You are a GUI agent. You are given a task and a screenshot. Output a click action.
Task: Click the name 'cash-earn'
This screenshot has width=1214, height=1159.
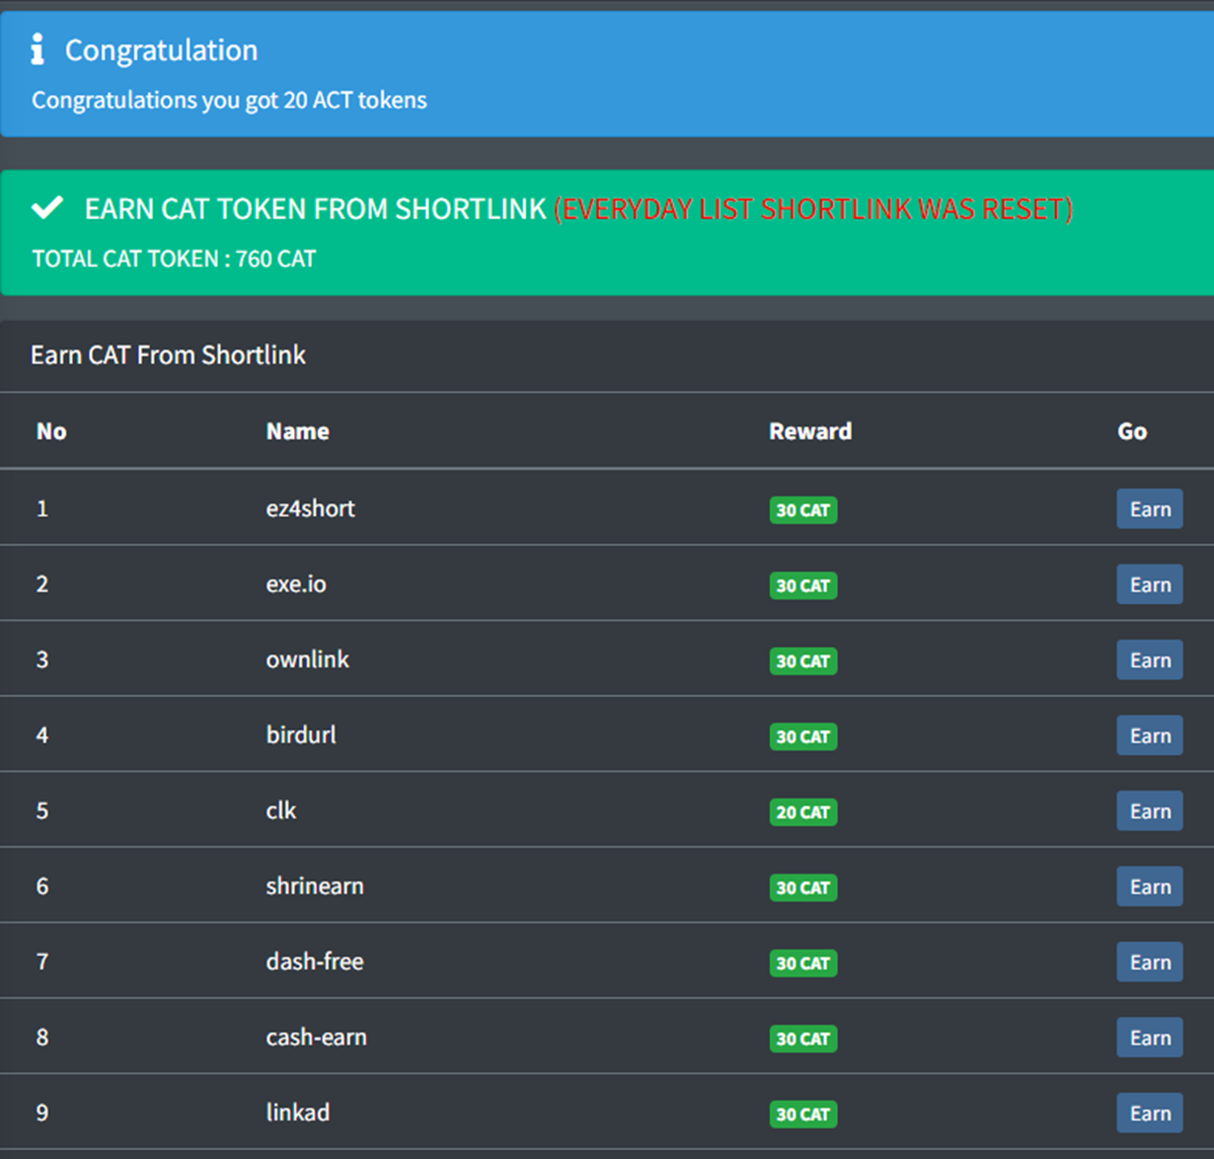coord(316,1037)
